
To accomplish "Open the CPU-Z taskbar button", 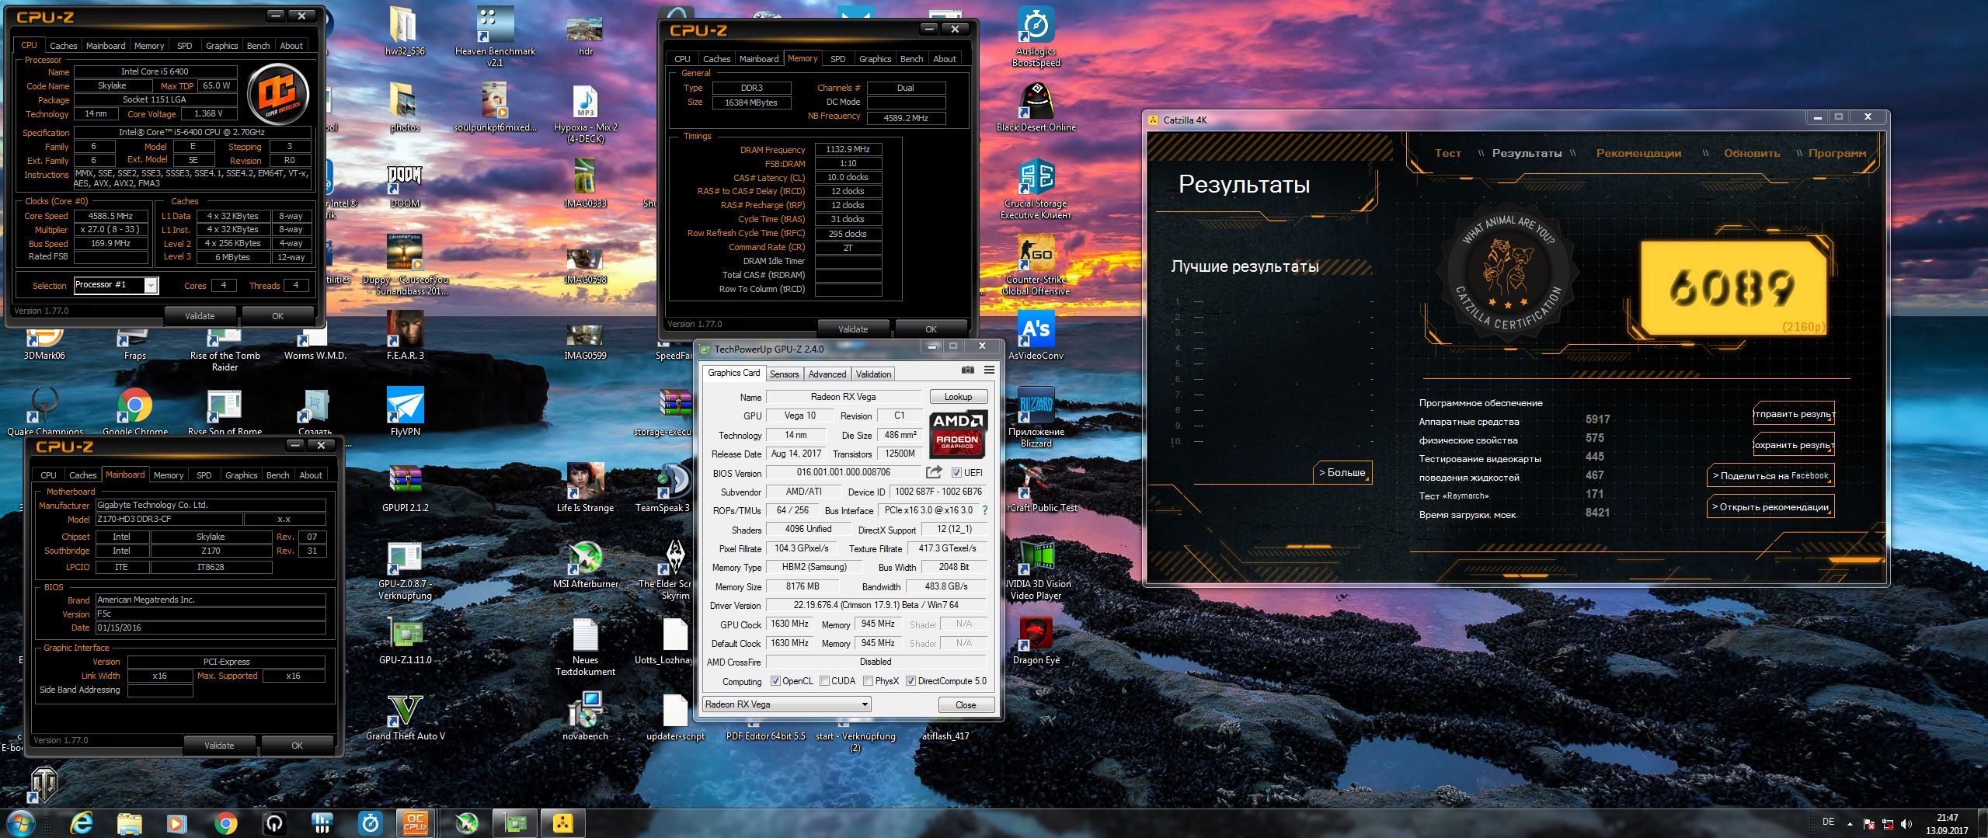I will click(416, 822).
